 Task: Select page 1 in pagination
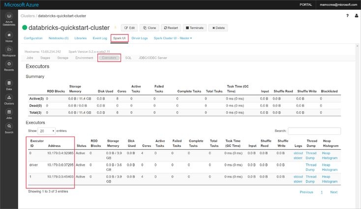[322, 192]
